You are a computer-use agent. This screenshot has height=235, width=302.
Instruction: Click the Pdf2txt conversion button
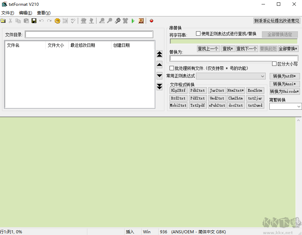pos(197,98)
